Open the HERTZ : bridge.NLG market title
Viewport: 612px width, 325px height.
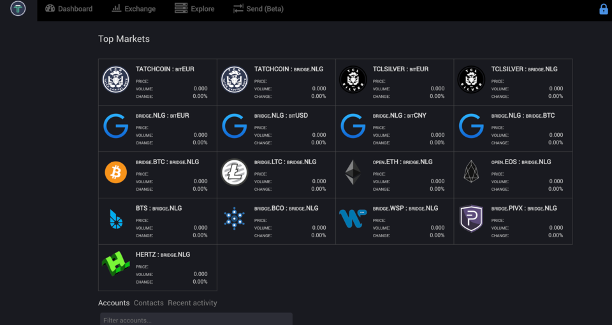[x=163, y=254]
